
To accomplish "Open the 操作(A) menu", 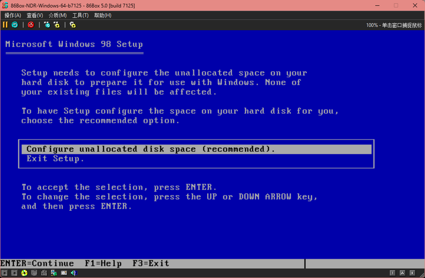I will 13,15.
